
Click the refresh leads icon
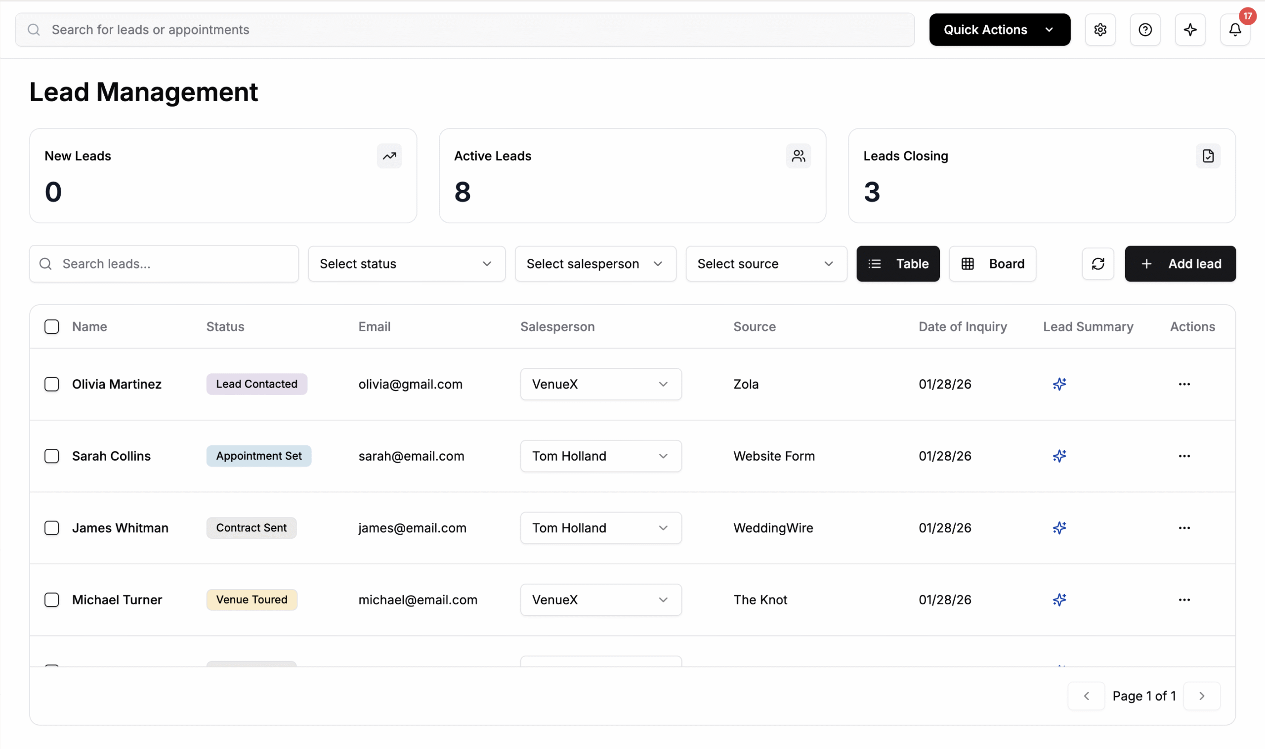tap(1098, 264)
